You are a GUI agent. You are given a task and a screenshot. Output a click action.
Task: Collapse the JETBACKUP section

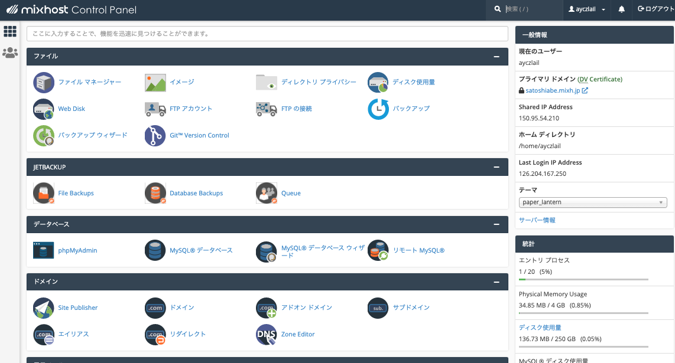[x=496, y=167]
